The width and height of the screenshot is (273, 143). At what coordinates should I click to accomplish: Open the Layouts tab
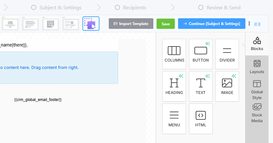[x=257, y=67]
